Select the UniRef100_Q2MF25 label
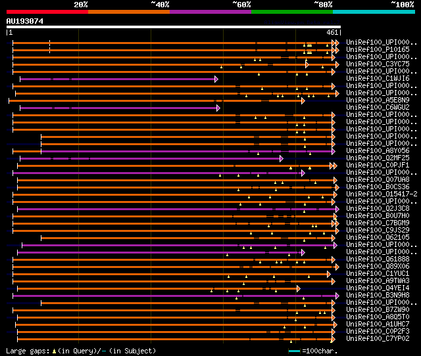Viewport: 421px width, 356px height. 378,158
